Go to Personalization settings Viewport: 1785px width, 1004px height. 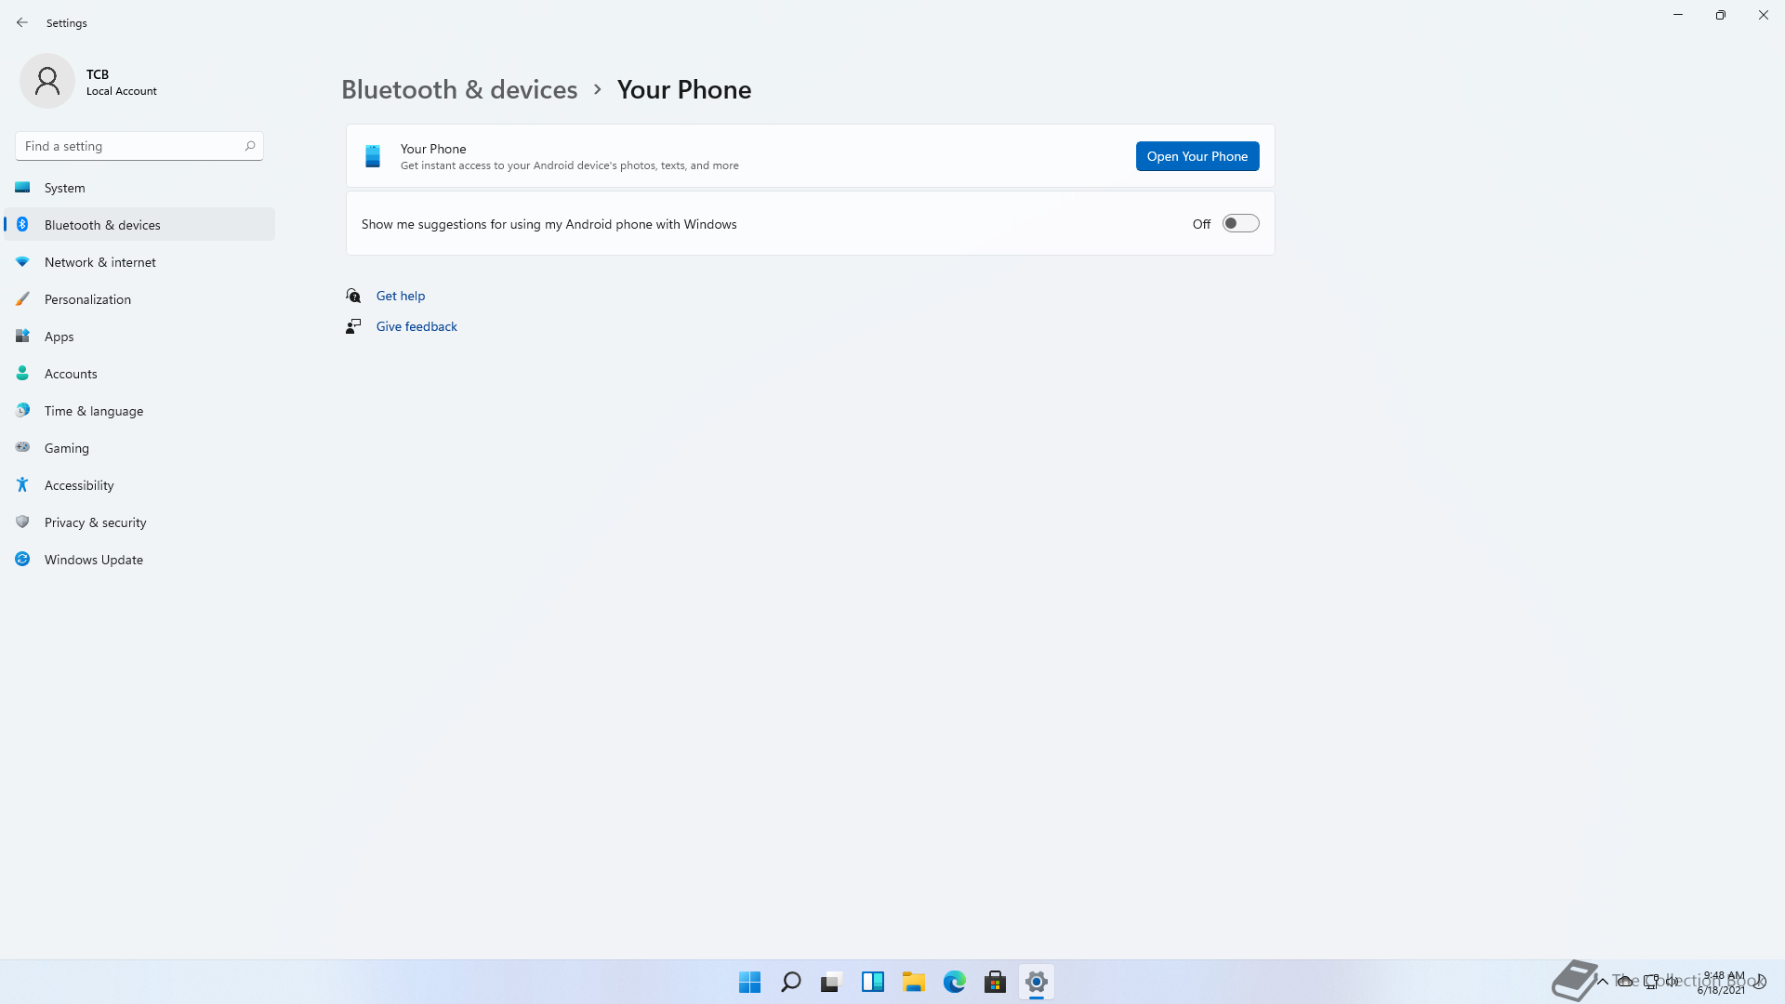(139, 299)
